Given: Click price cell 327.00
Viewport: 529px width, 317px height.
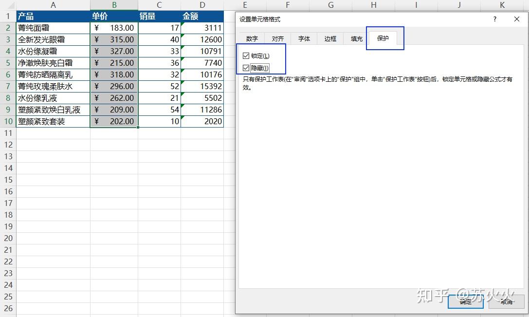Looking at the screenshot, I should click(x=114, y=51).
